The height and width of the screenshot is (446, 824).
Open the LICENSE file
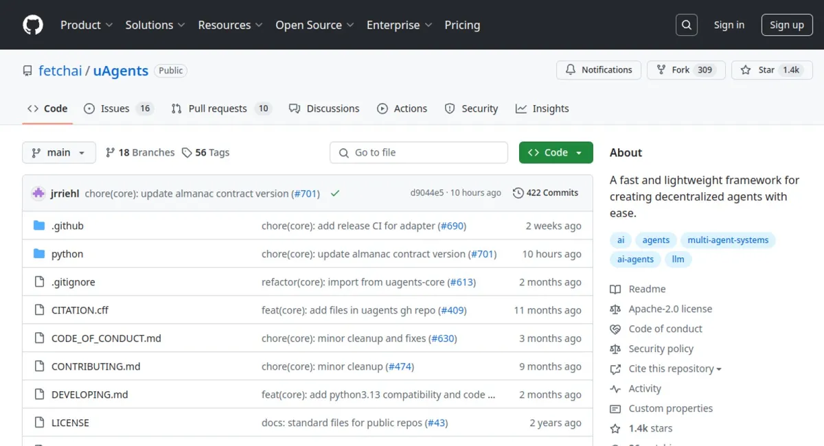pyautogui.click(x=70, y=423)
